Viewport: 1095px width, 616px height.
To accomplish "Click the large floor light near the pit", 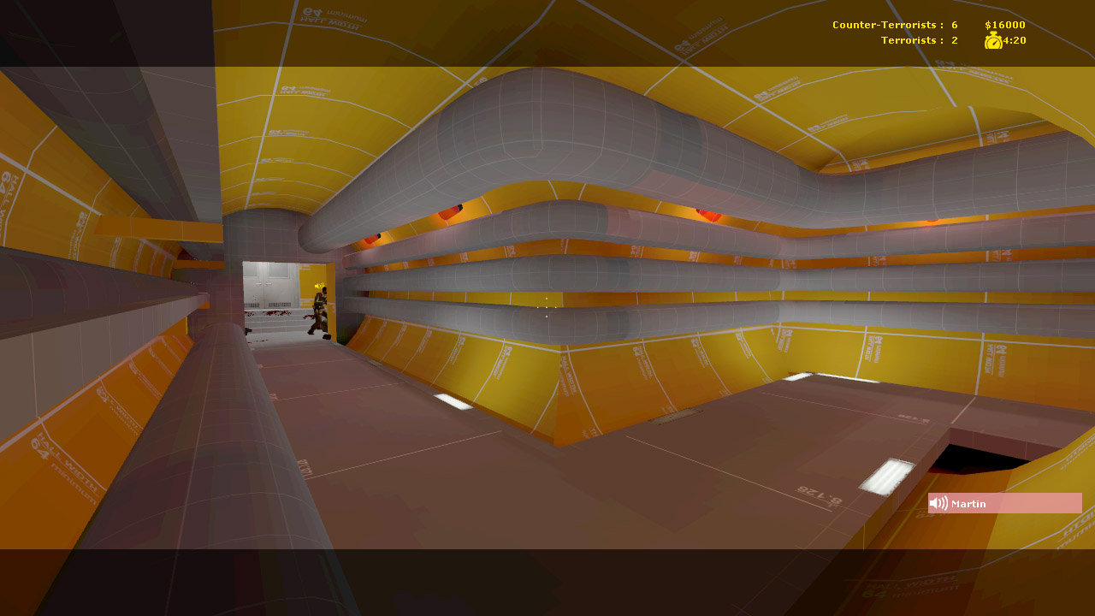I will [887, 476].
